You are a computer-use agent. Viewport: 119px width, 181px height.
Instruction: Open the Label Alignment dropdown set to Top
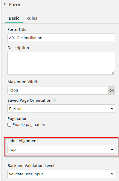coord(61,149)
